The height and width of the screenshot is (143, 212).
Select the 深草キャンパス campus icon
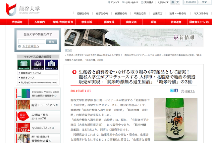click(x=24, y=64)
